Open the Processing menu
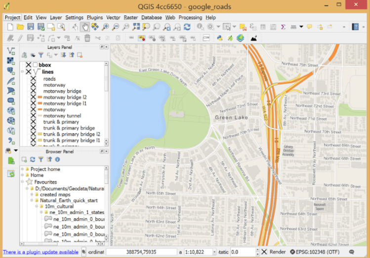The width and height of the screenshot is (370, 258). point(190,17)
